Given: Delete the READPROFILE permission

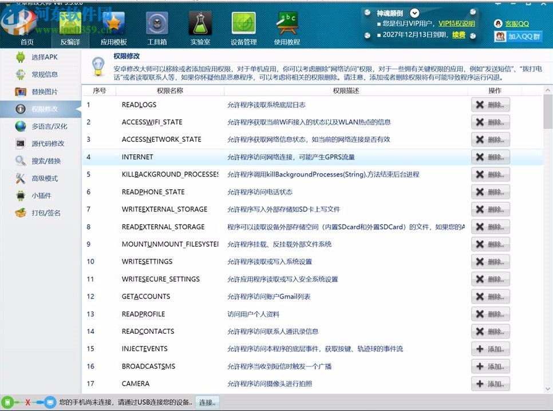Looking at the screenshot, I should pyautogui.click(x=491, y=314).
